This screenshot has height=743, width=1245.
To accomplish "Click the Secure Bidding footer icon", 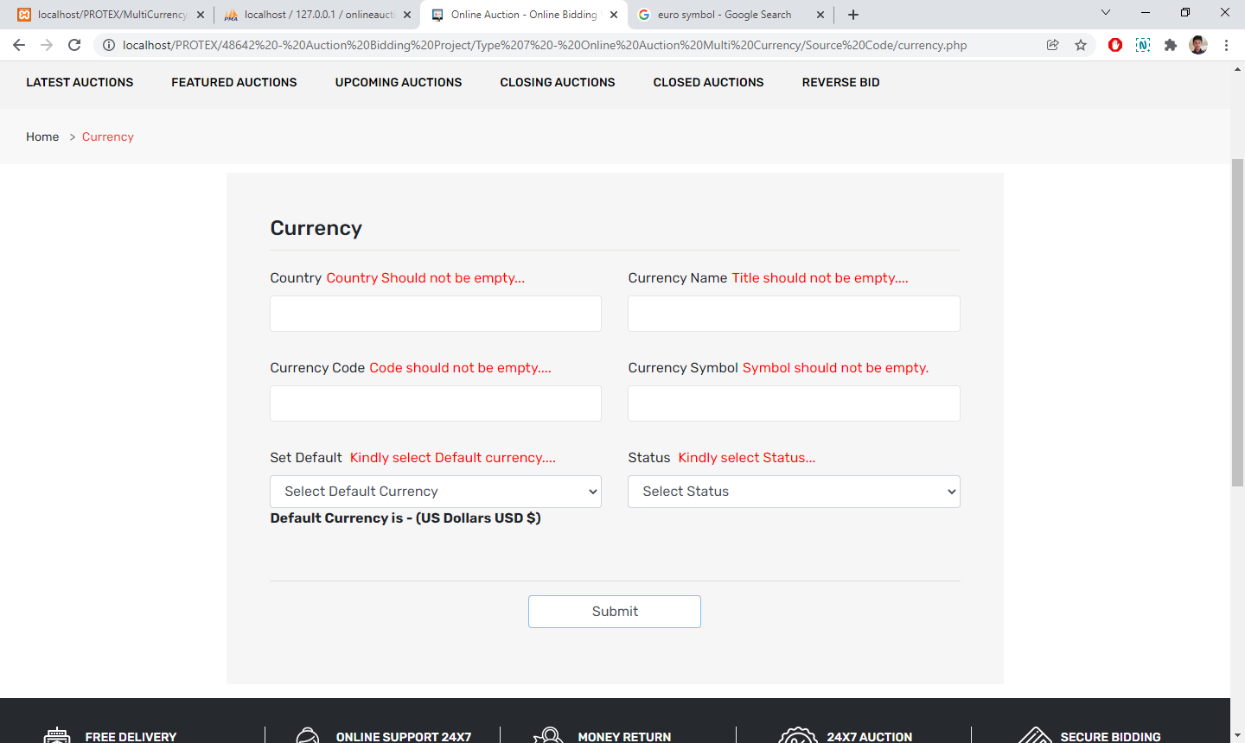I will [x=1035, y=735].
